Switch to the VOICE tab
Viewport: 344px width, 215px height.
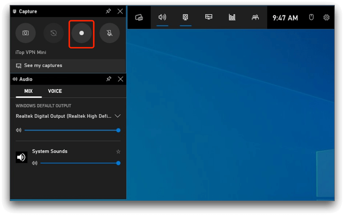click(55, 91)
